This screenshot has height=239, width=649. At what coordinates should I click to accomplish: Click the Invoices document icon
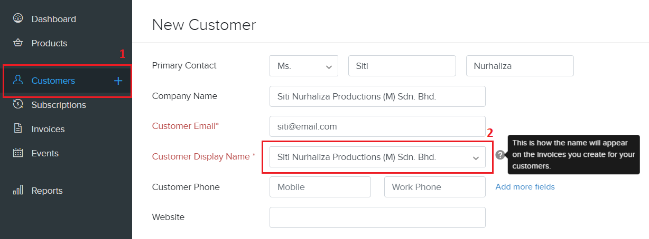[x=18, y=128]
